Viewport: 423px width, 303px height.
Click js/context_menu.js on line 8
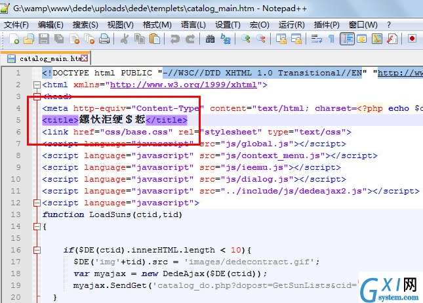(x=273, y=155)
